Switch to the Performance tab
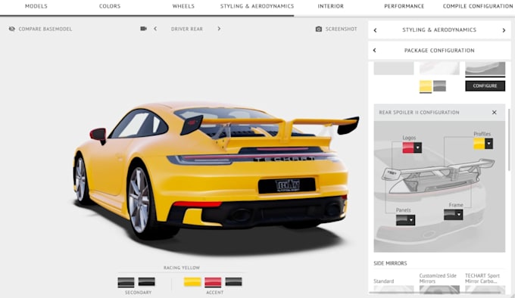The width and height of the screenshot is (515, 298). coord(404,6)
